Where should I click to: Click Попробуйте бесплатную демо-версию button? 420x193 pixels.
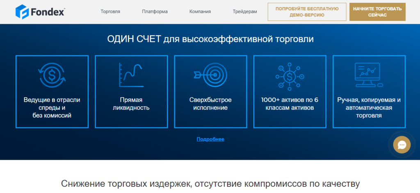(307, 12)
